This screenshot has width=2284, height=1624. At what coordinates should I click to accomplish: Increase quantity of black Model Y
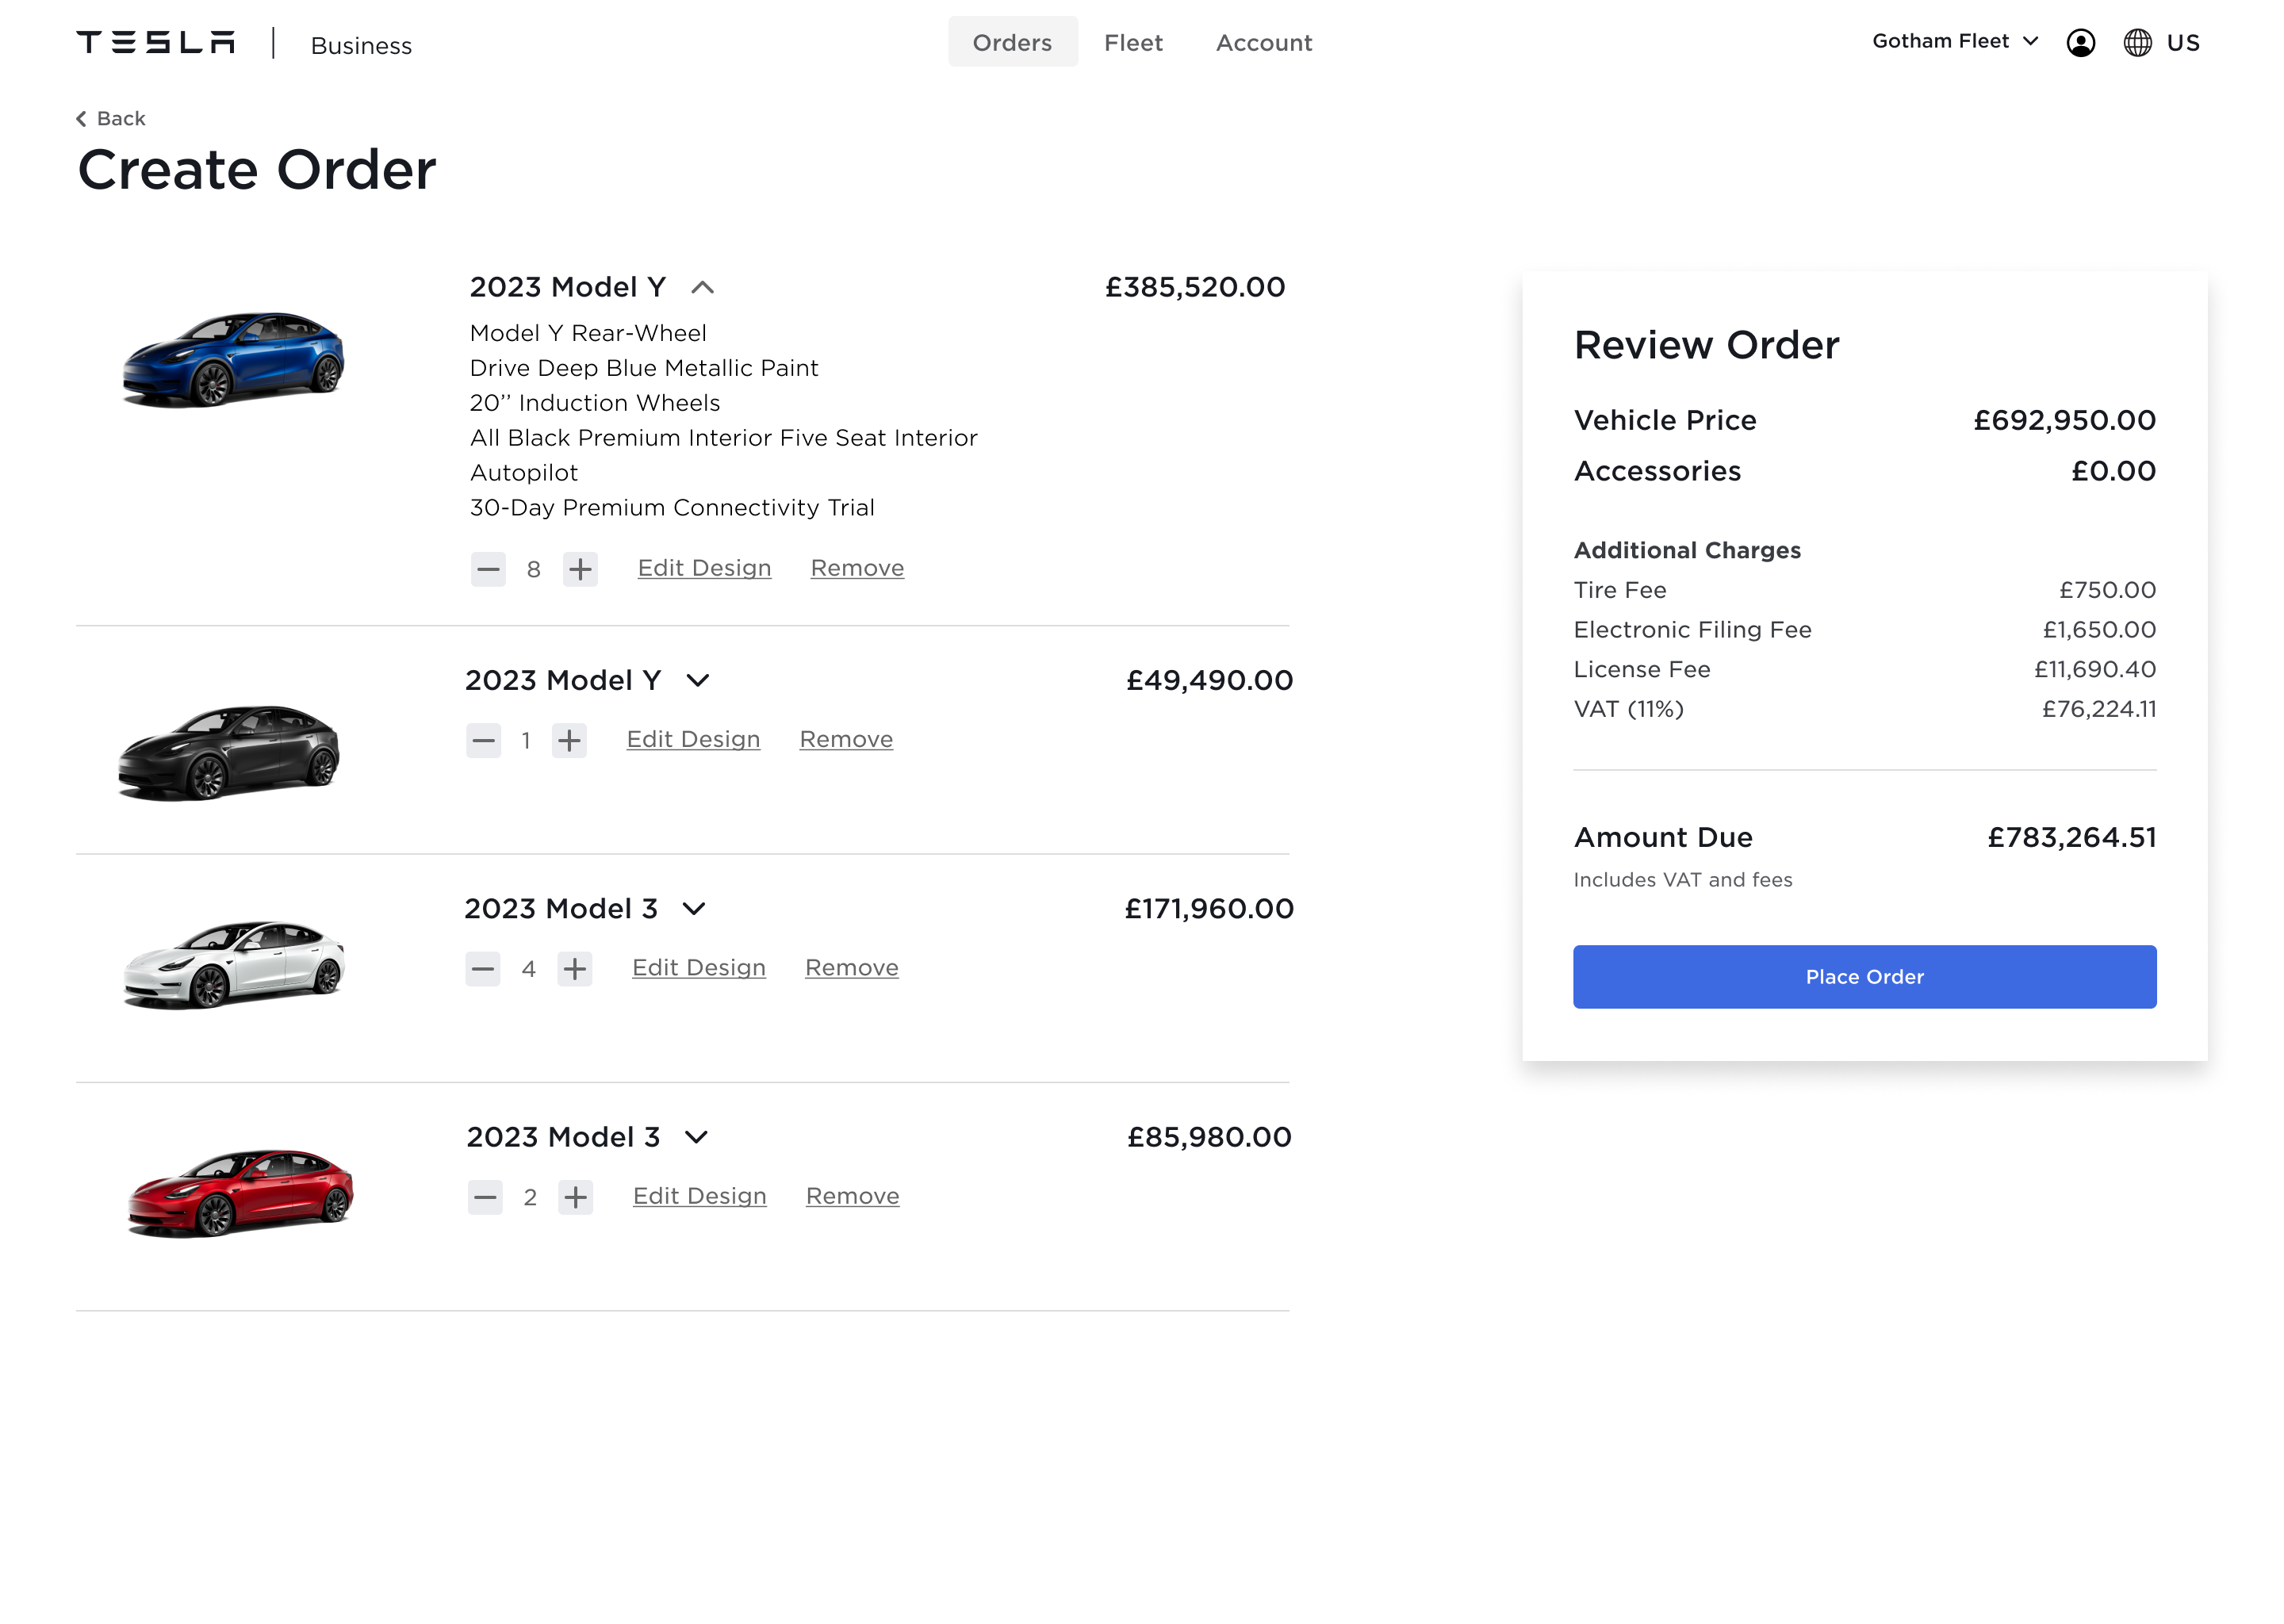pyautogui.click(x=569, y=741)
